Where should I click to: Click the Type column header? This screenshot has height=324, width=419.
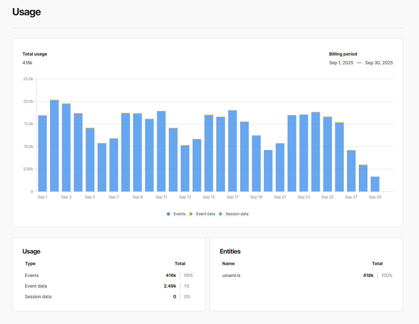(30, 264)
